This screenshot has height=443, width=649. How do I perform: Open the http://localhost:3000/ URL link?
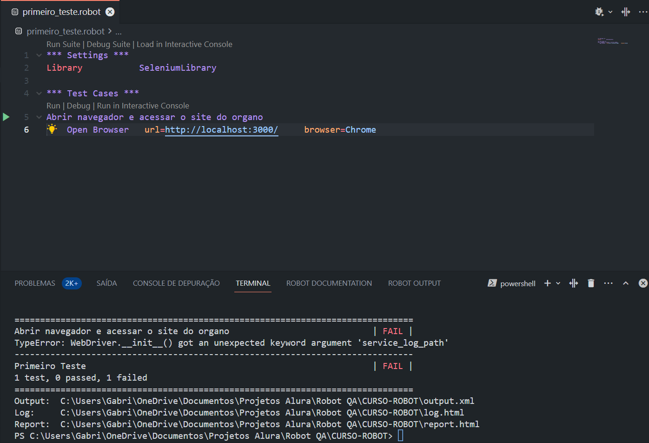[x=221, y=130]
